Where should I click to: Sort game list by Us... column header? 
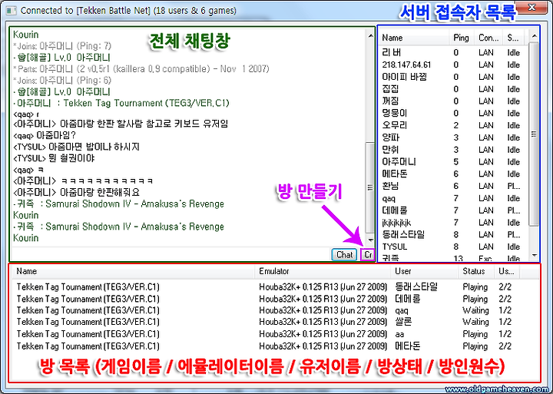pyautogui.click(x=507, y=271)
